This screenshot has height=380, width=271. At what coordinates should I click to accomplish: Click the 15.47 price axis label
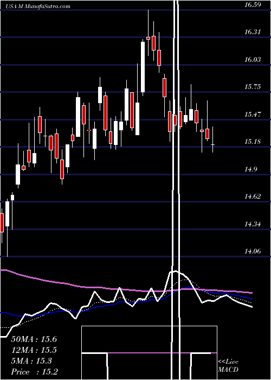[253, 114]
